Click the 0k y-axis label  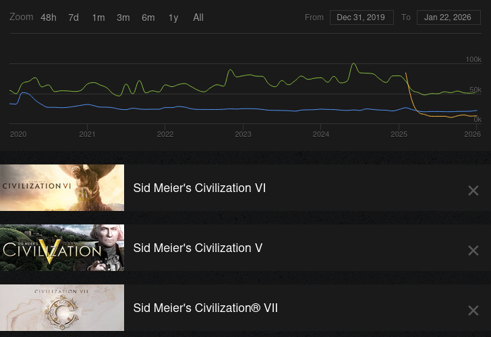[x=478, y=119]
